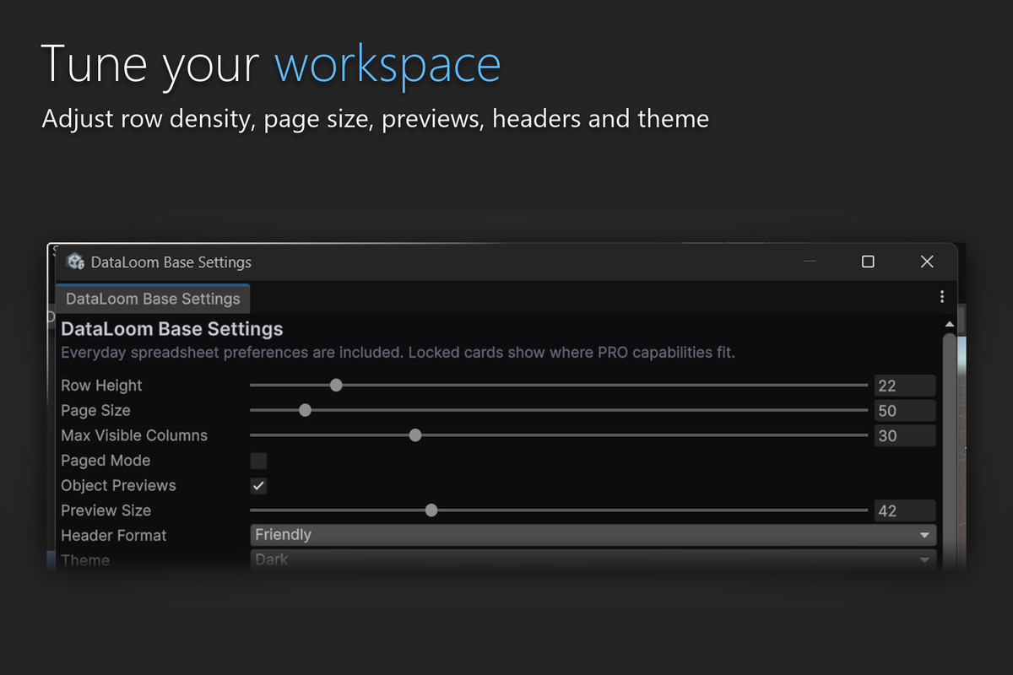Click the DataLoom Base Settings bold heading
Screen dimensions: 1013x675
coord(172,329)
